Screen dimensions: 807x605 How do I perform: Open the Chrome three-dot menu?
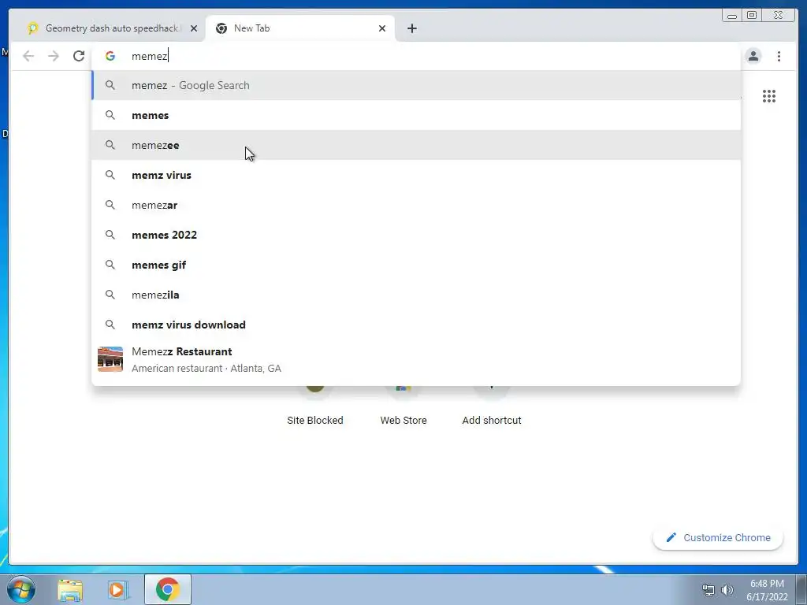pos(779,56)
